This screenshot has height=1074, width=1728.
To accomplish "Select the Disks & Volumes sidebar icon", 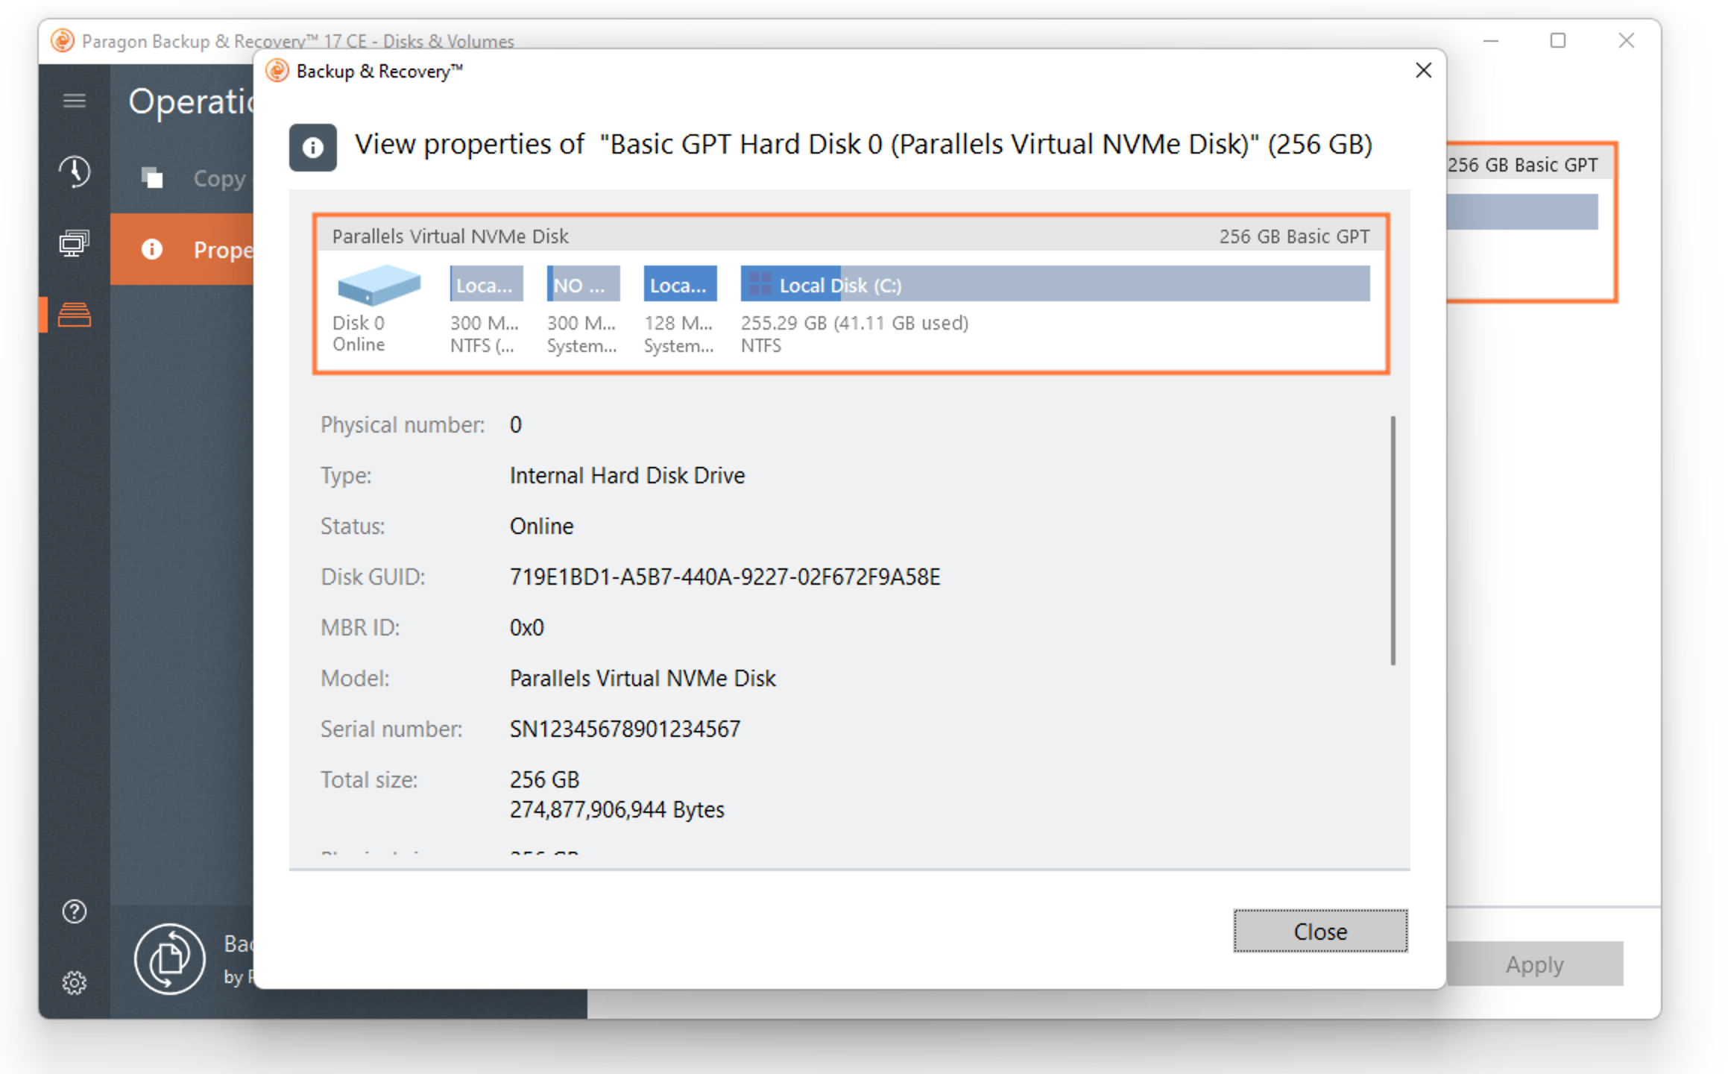I will click(x=75, y=315).
